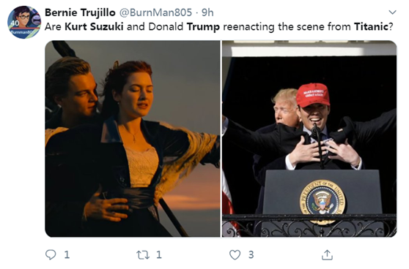This screenshot has width=409, height=269.
Task: Open Bernie Trujillo's round profile avatar
Action: click(24, 22)
